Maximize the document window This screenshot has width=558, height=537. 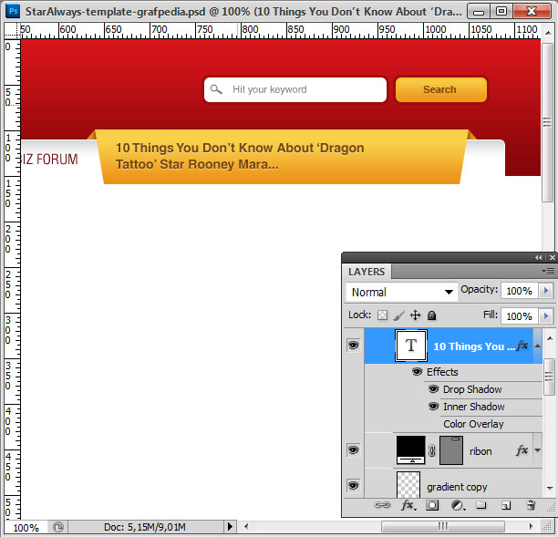click(x=501, y=11)
